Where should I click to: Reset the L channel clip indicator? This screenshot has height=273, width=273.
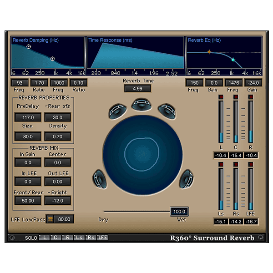tap(221, 97)
